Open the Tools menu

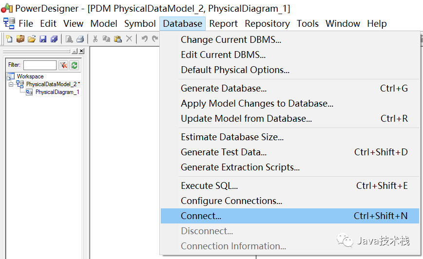coord(308,24)
